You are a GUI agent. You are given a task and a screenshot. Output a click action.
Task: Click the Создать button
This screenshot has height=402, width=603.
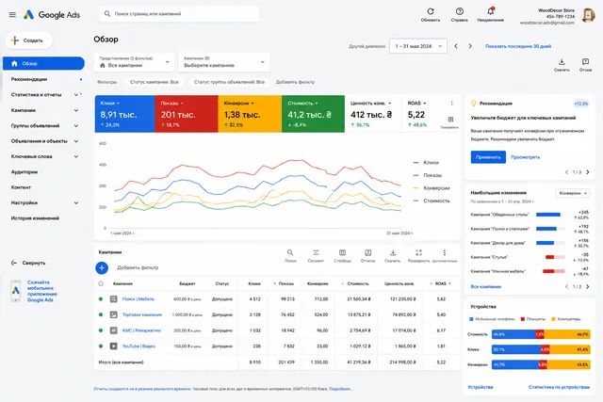(29, 40)
